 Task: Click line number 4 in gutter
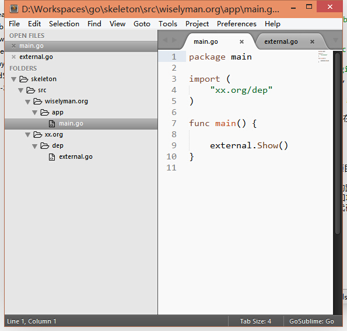[174, 90]
